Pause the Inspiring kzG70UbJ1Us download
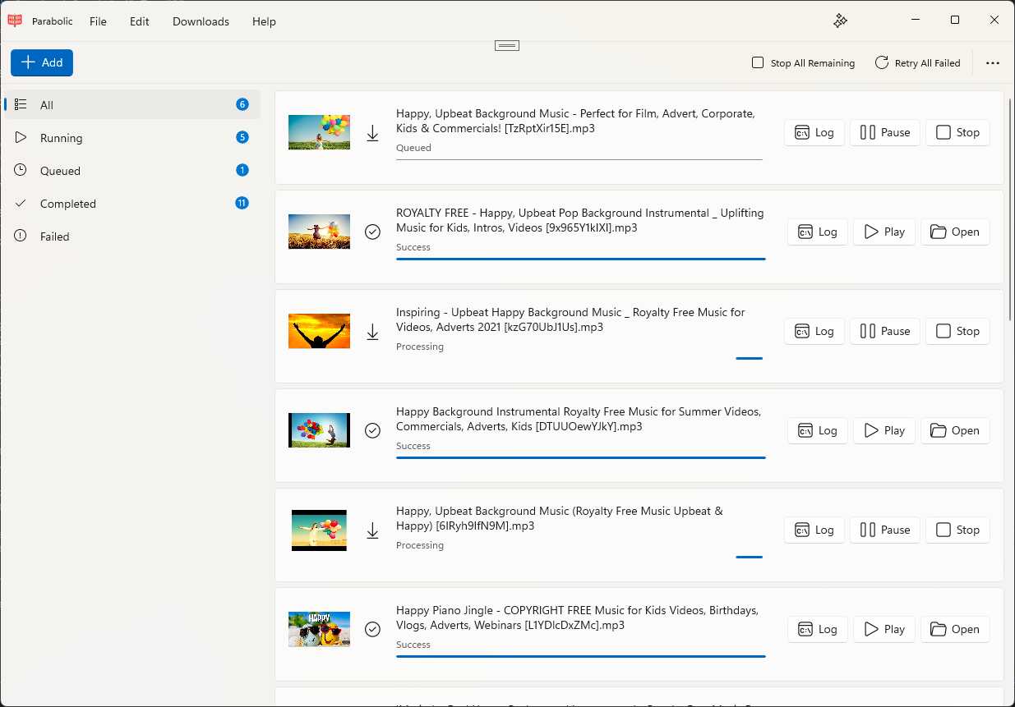This screenshot has width=1015, height=707. pyautogui.click(x=885, y=331)
